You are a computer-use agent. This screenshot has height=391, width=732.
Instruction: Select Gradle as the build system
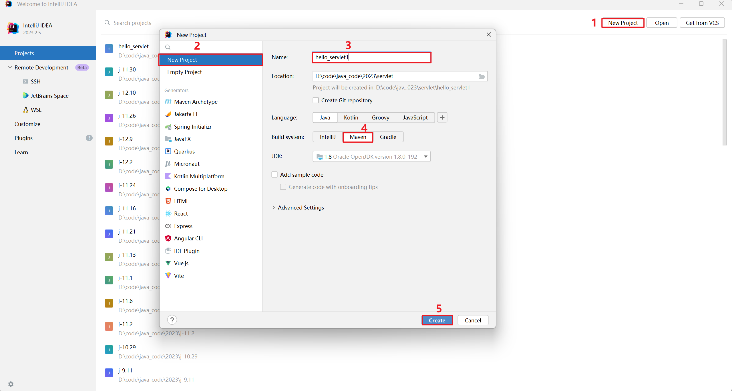[387, 136]
